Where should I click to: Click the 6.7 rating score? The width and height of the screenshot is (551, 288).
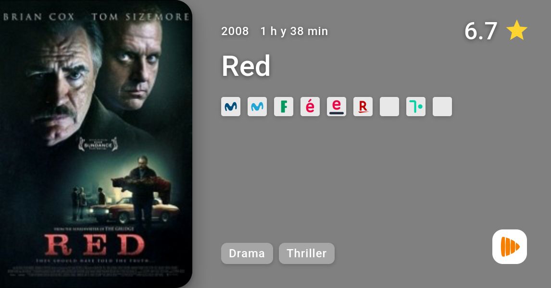[481, 31]
